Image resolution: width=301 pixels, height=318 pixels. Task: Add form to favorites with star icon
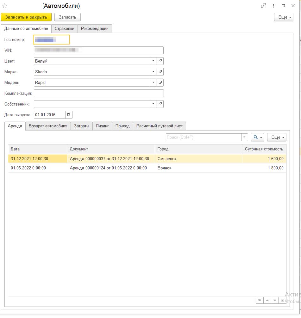[5, 6]
